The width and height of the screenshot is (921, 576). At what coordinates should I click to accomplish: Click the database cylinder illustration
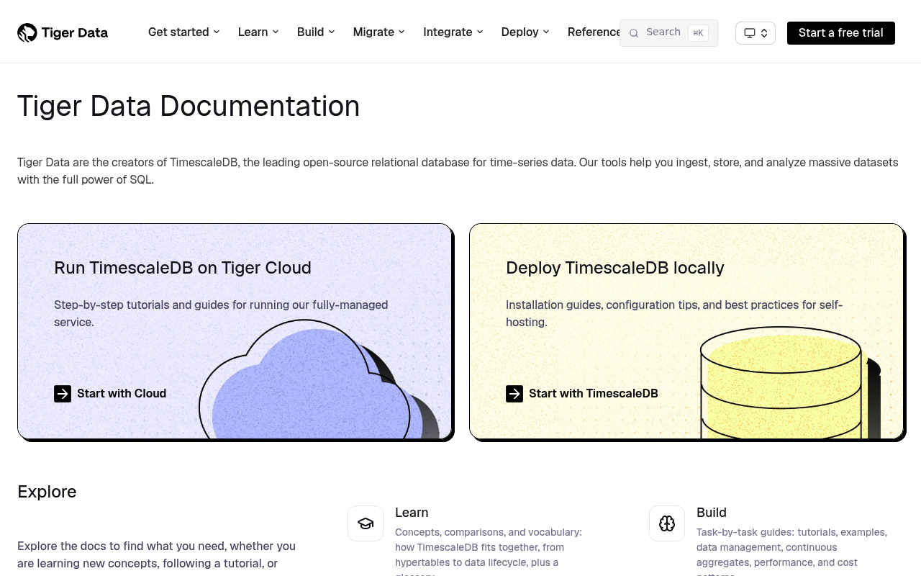[789, 383]
